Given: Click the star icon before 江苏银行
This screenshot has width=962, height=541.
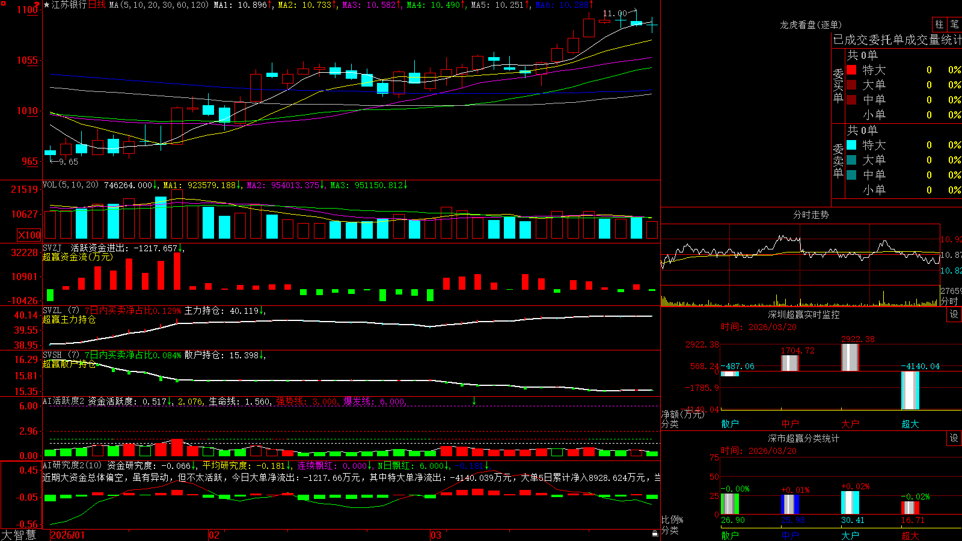Looking at the screenshot, I should coord(46,5).
